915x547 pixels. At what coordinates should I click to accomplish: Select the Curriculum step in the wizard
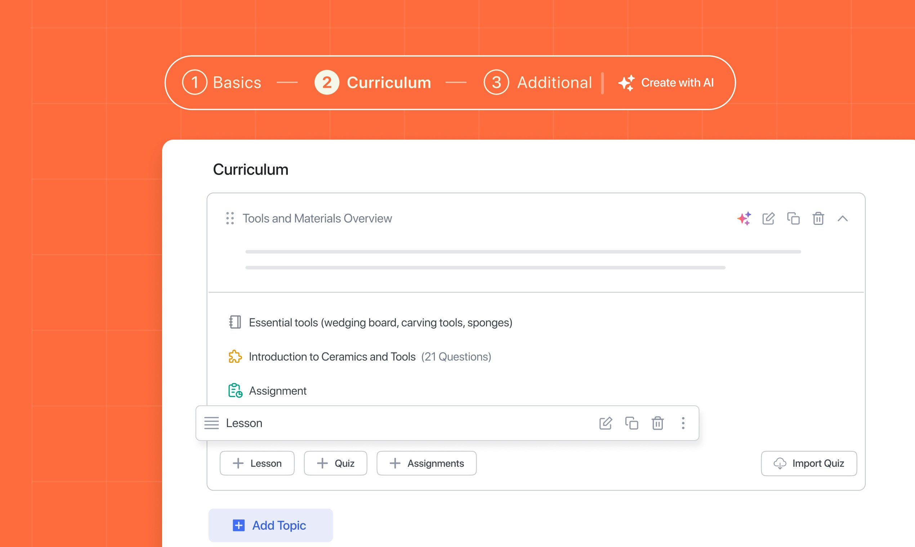click(373, 82)
